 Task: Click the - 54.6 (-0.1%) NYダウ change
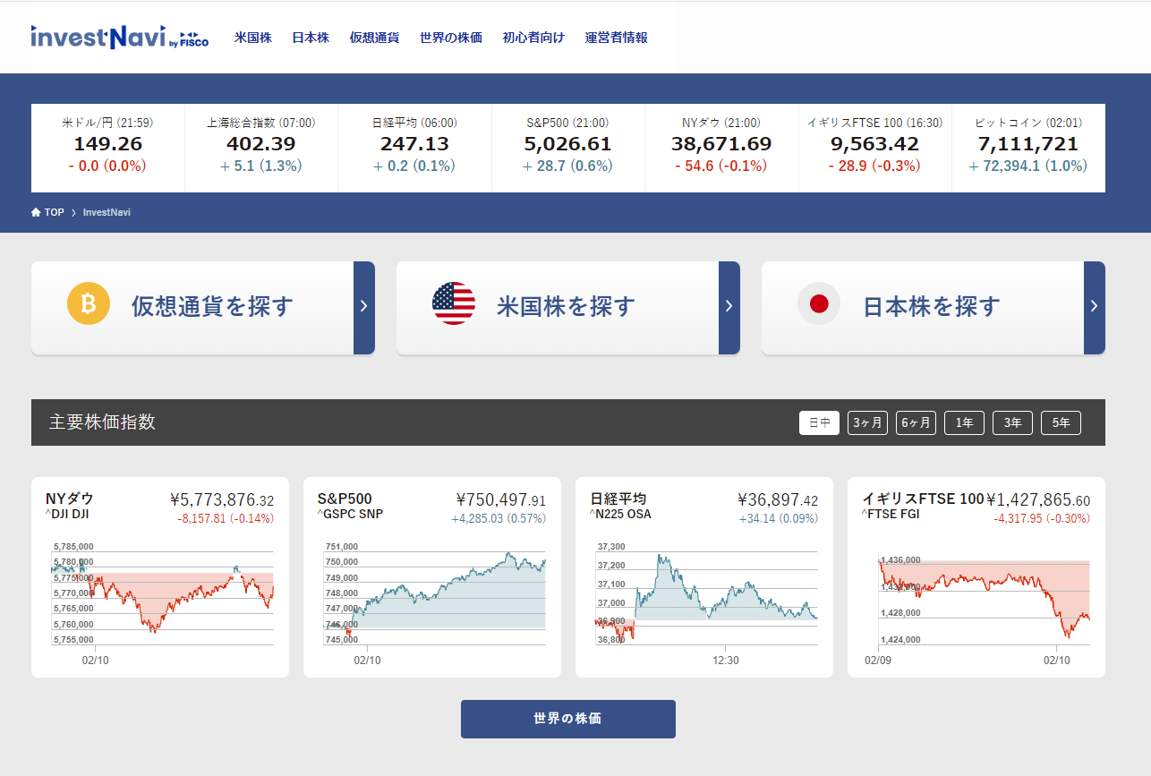pos(721,166)
